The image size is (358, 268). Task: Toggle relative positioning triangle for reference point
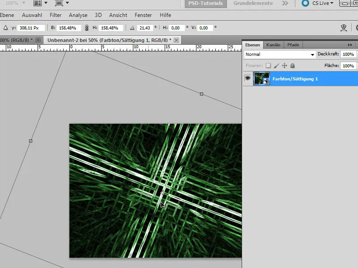click(x=6, y=28)
